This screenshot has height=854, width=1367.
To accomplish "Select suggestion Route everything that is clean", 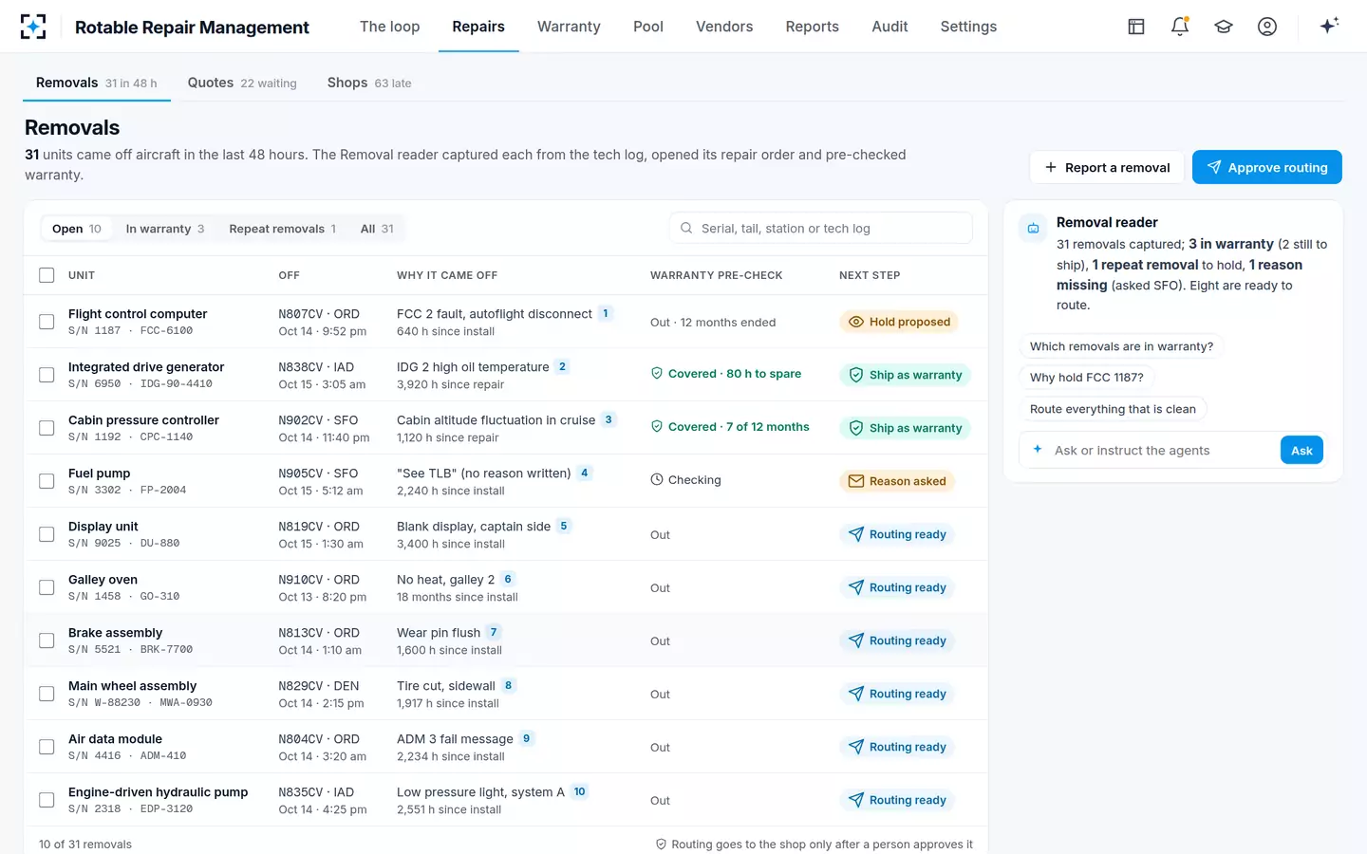I will point(1113,409).
